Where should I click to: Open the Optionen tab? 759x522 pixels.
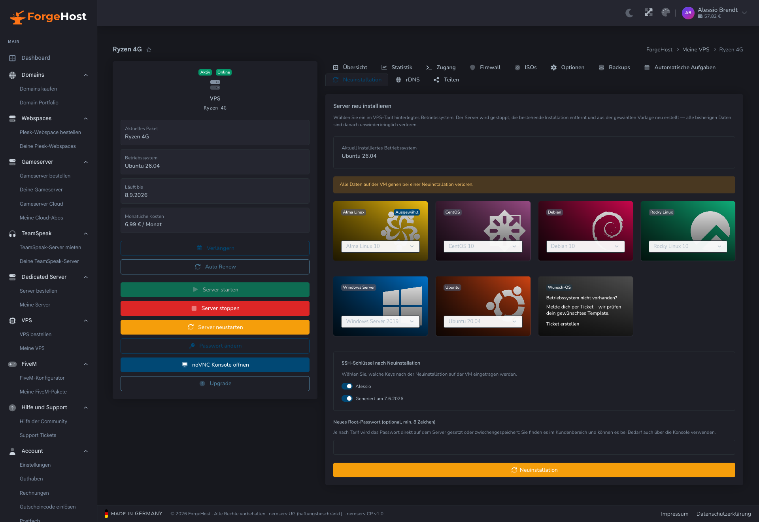[x=567, y=68]
